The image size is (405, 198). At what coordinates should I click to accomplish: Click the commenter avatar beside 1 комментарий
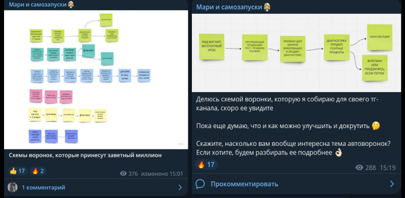12,187
